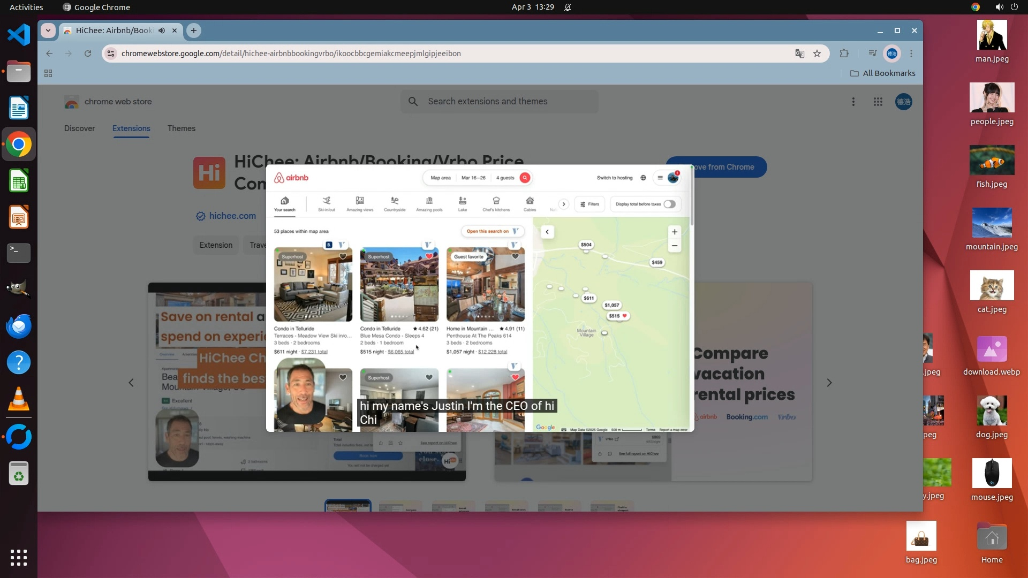Click the translate page icon
1028x578 pixels.
point(799,54)
